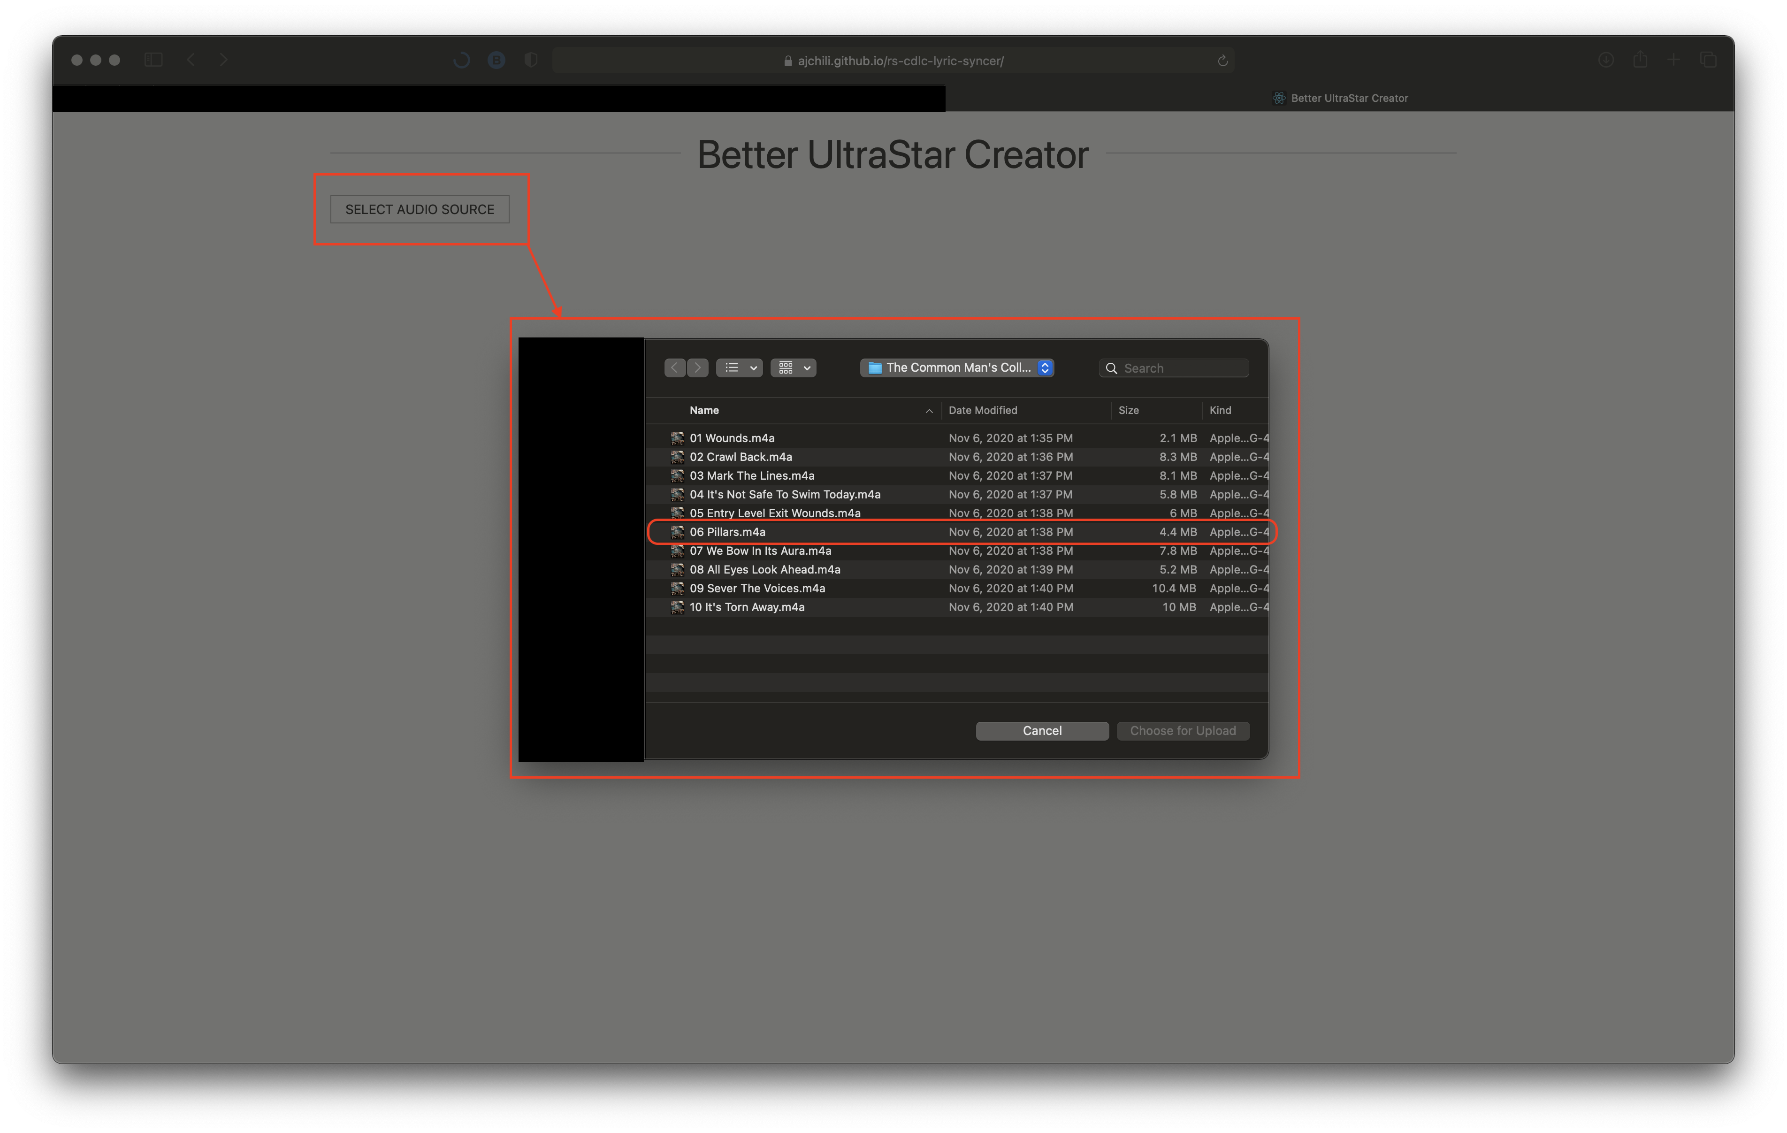Sort files by Date Modified column

coord(983,411)
